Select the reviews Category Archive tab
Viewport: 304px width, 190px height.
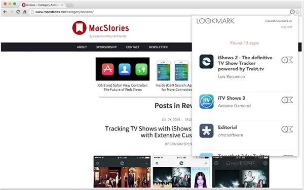coord(42,5)
